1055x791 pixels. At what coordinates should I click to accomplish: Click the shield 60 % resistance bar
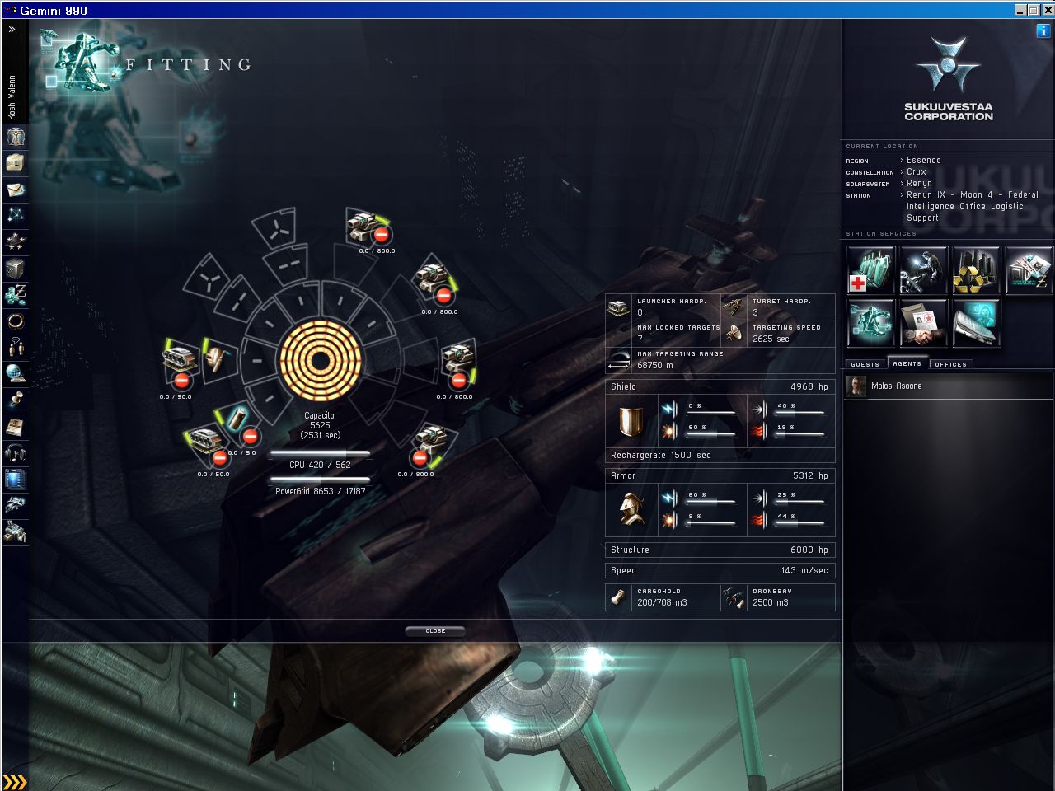711,433
